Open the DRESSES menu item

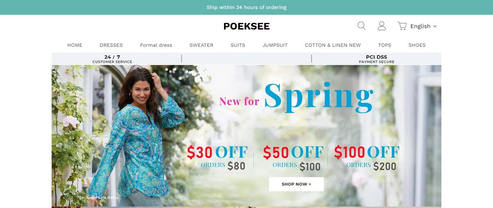tap(111, 45)
